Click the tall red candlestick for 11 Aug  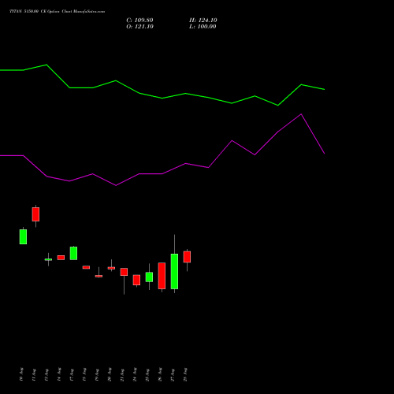click(x=35, y=214)
